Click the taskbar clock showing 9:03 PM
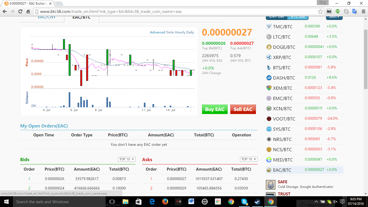368x207 pixels. (x=356, y=202)
